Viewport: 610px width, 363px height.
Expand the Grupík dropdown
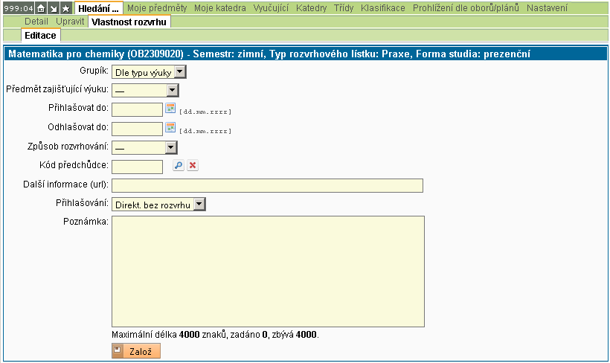[x=179, y=72]
